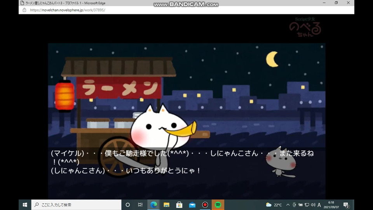Open Task View on the taskbar
Screen dimensions: 373x210
click(140, 205)
